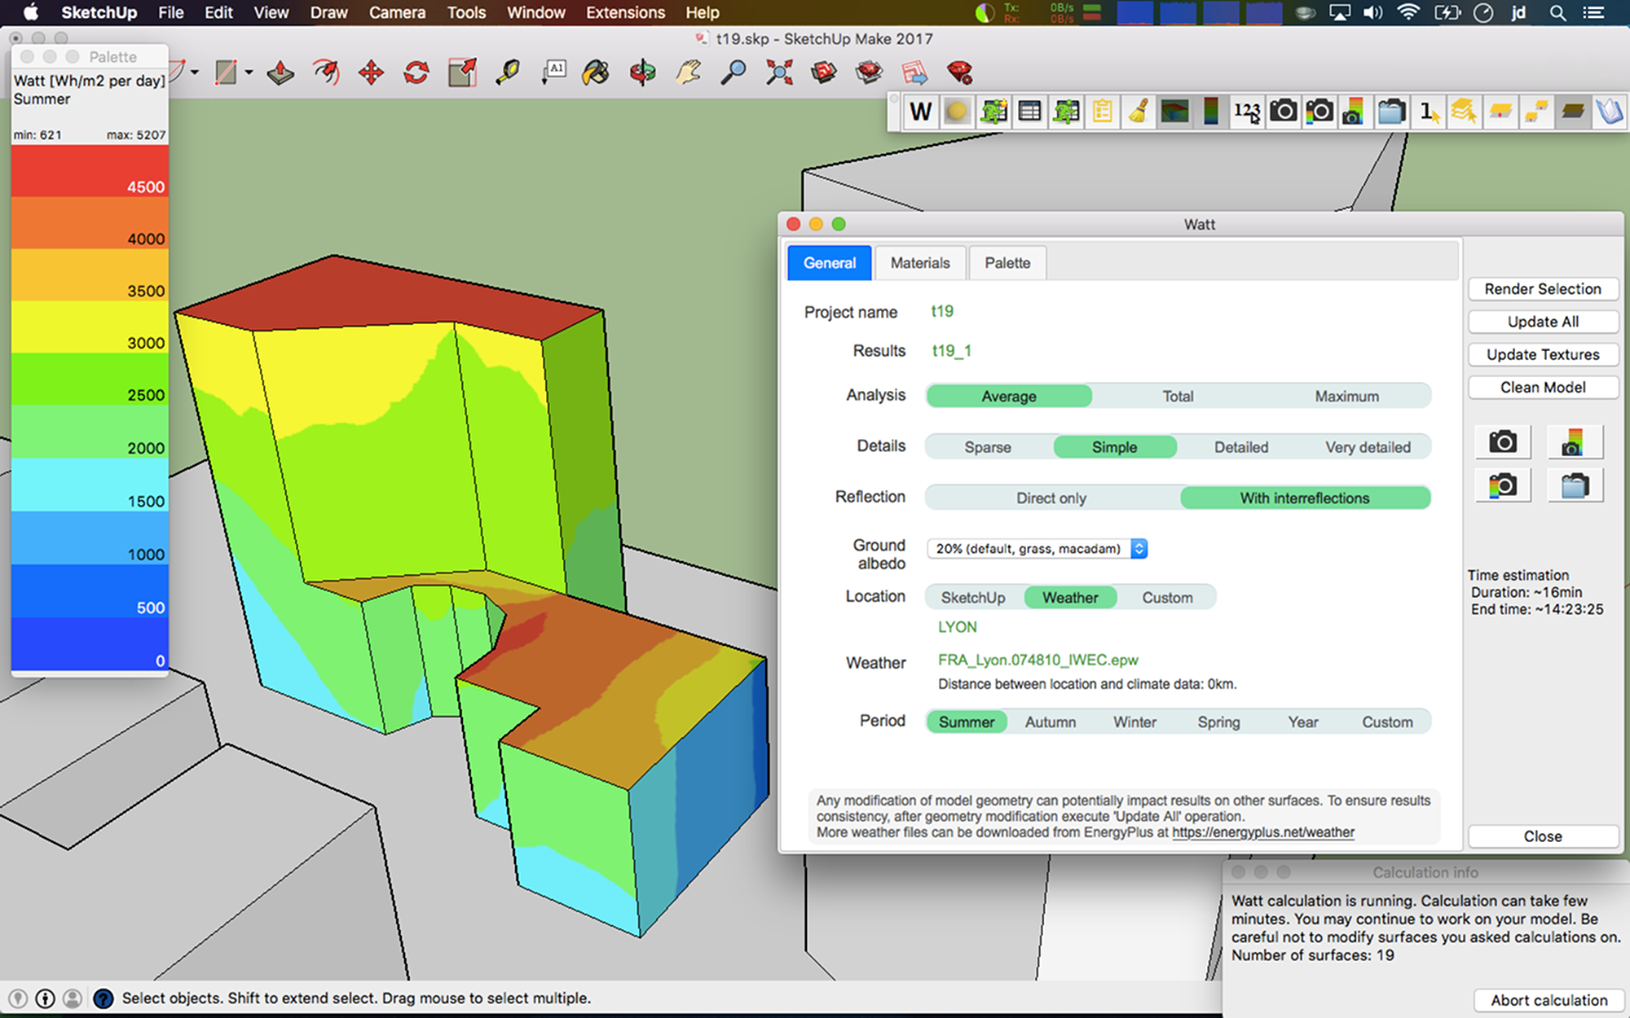The height and width of the screenshot is (1018, 1630).
Task: Choose Sparse detail level
Action: [x=988, y=447]
